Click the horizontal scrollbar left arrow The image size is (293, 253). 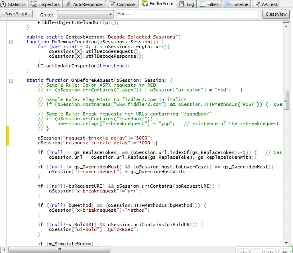tap(4, 249)
